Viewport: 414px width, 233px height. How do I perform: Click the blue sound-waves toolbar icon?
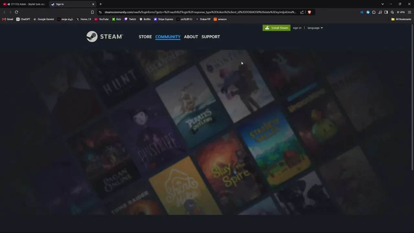click(362, 12)
